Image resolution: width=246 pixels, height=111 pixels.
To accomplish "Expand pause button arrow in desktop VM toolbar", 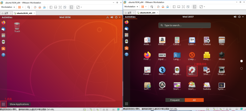I will click(x=22, y=7).
